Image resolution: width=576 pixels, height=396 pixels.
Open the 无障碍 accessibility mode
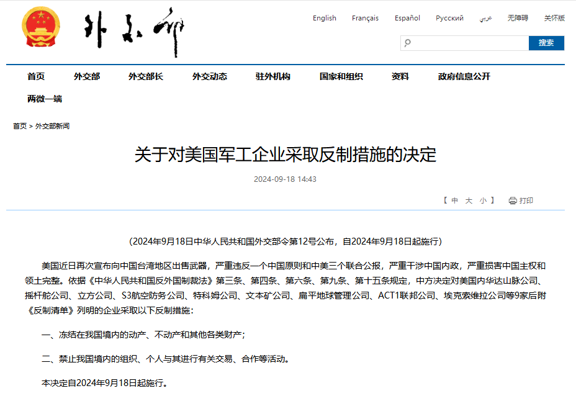click(518, 18)
